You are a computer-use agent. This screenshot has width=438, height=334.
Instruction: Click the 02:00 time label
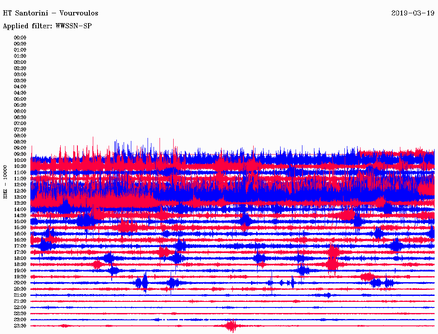(x=20, y=62)
